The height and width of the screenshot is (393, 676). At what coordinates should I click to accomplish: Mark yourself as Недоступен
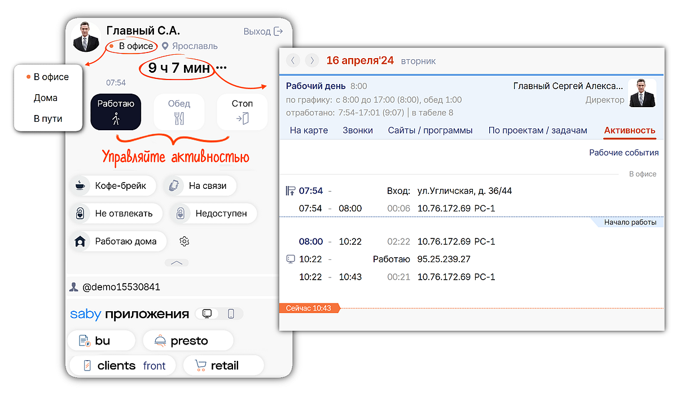(213, 214)
